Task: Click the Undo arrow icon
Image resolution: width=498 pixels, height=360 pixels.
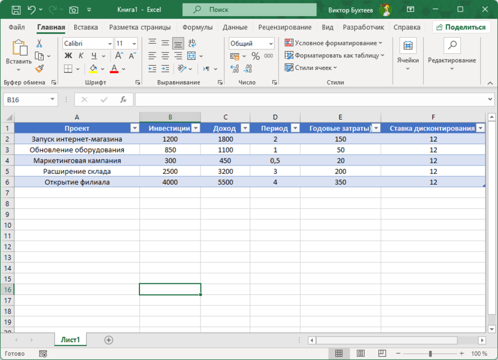Action: tap(32, 10)
